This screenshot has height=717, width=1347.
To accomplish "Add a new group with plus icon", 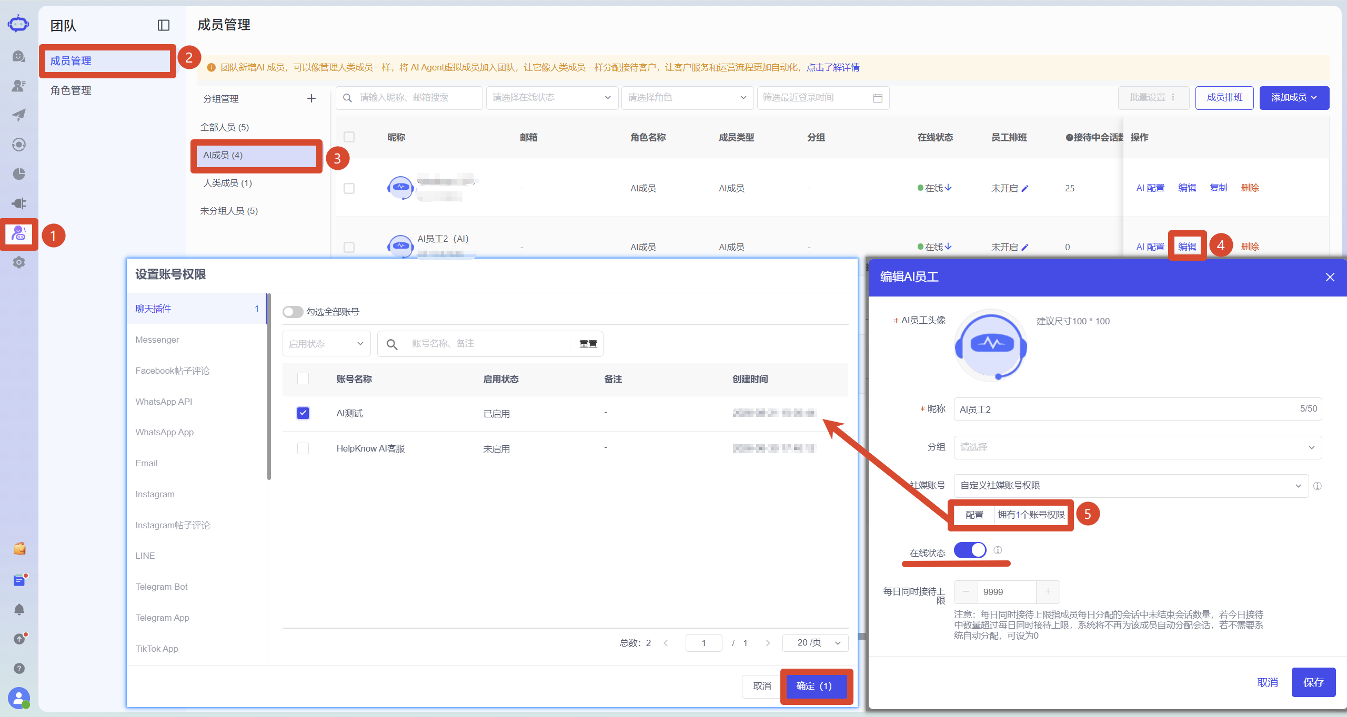I will point(311,98).
